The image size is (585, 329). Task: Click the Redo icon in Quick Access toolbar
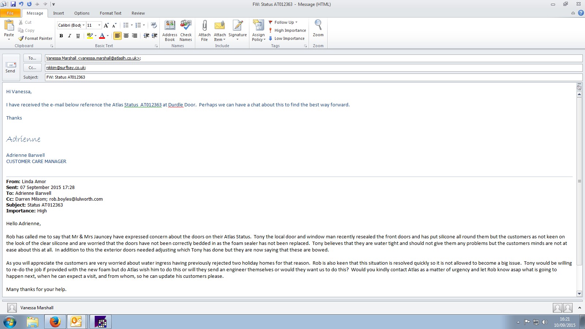(x=29, y=4)
